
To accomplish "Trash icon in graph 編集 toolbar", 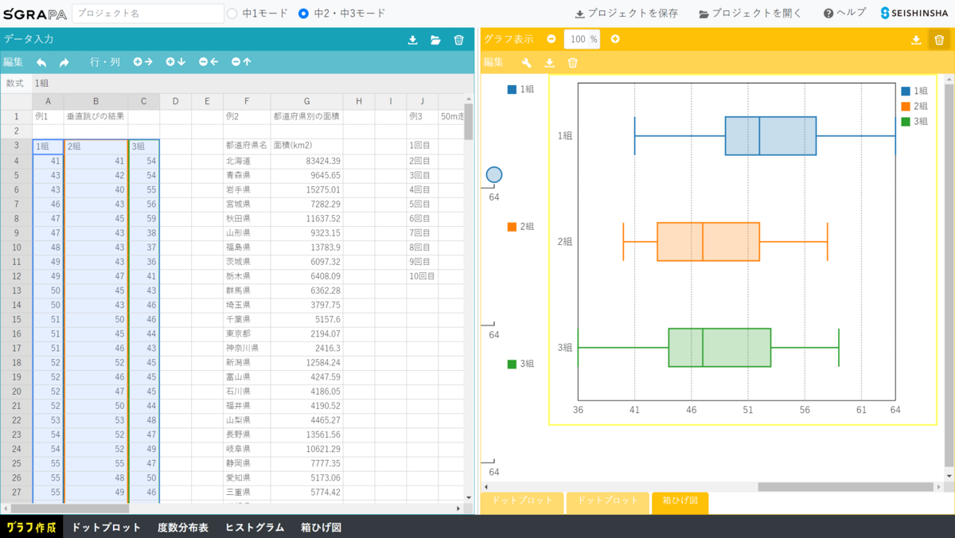I will pyautogui.click(x=572, y=63).
